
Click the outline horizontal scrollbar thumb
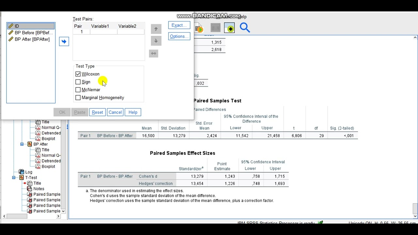pyautogui.click(x=17, y=216)
